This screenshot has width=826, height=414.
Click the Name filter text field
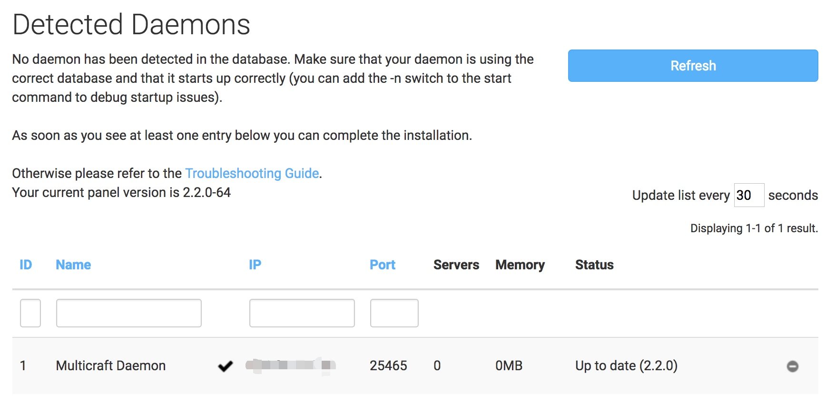tap(128, 313)
